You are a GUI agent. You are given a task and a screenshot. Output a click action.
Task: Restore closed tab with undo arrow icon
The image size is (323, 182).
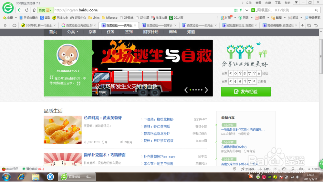click(x=316, y=25)
